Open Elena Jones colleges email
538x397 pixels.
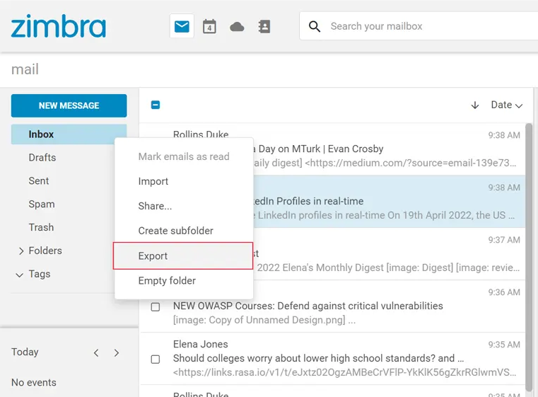click(x=332, y=358)
